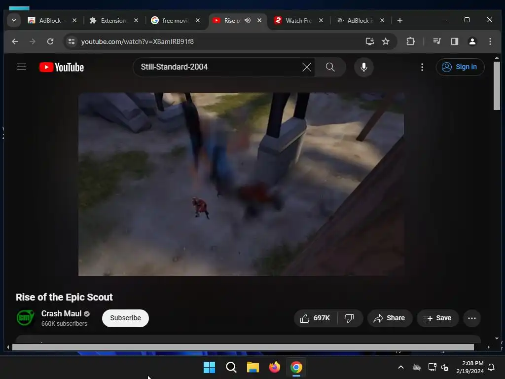This screenshot has width=505, height=379.
Task: Click the scroll right arrow
Action: tap(489, 347)
